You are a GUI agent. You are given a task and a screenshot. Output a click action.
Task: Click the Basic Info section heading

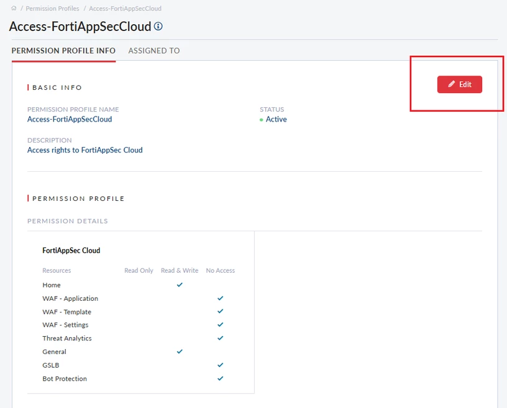click(x=57, y=87)
